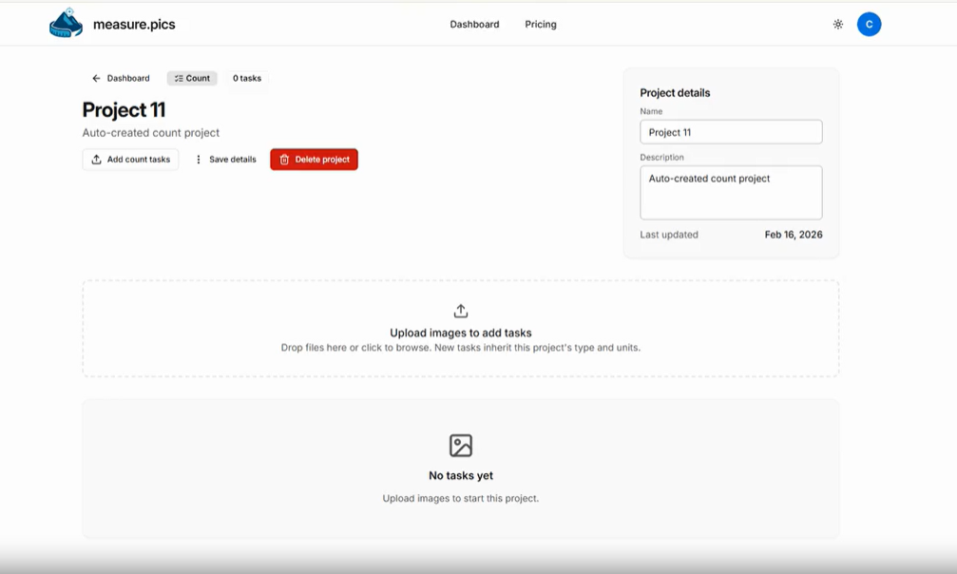Click the upload arrow icon in dropzone
The width and height of the screenshot is (957, 574).
[x=461, y=311]
